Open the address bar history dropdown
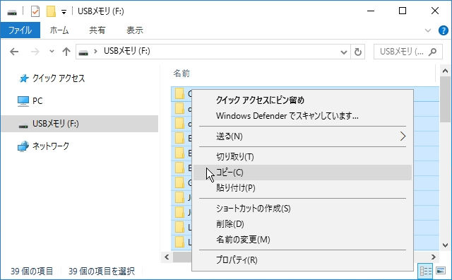452x280 pixels. coord(343,52)
